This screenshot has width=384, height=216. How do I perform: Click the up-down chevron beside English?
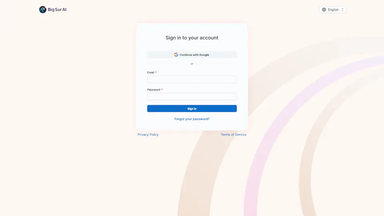342,10
